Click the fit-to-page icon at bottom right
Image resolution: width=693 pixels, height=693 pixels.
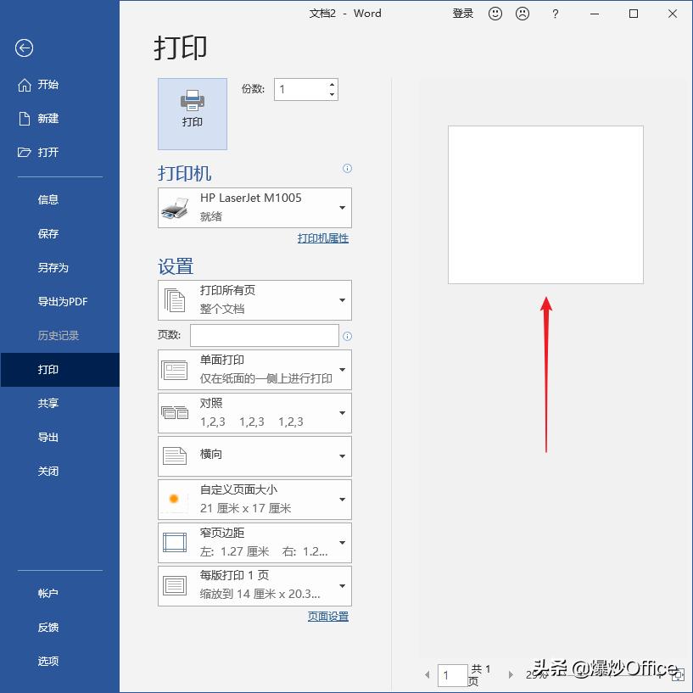[677, 675]
